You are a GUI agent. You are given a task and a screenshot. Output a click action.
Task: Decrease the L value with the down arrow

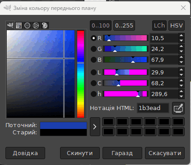coord(182,75)
